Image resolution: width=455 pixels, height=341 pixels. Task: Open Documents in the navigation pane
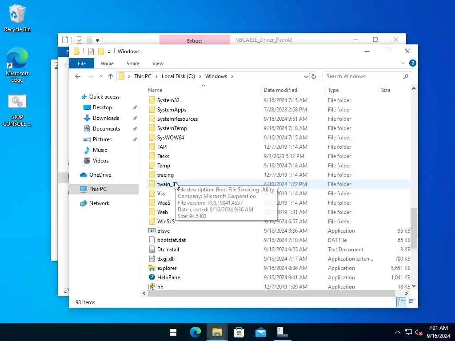[106, 129]
